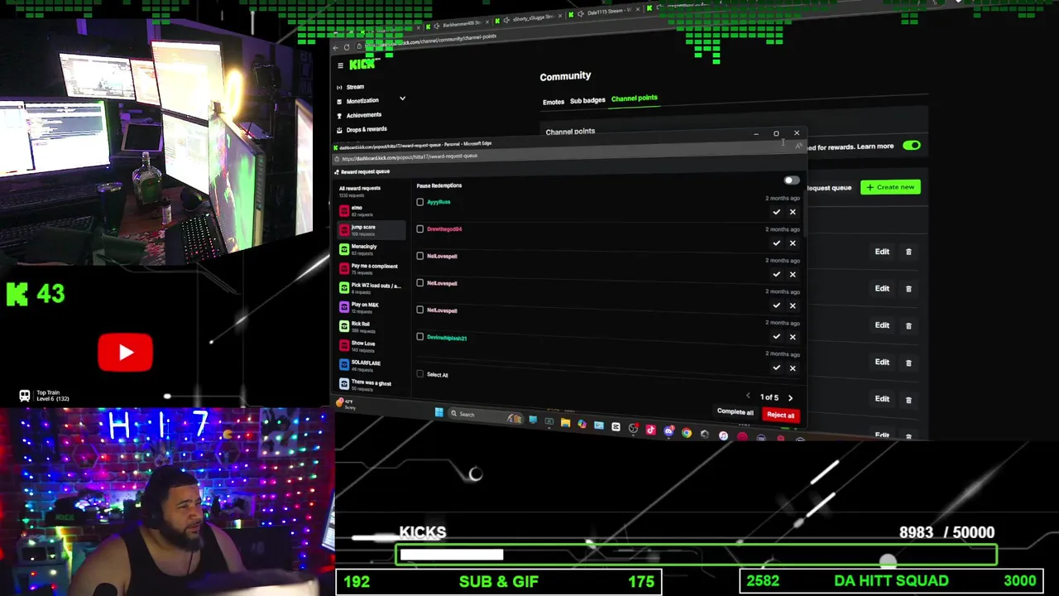Check the second NelLovespell request checkbox

(420, 283)
